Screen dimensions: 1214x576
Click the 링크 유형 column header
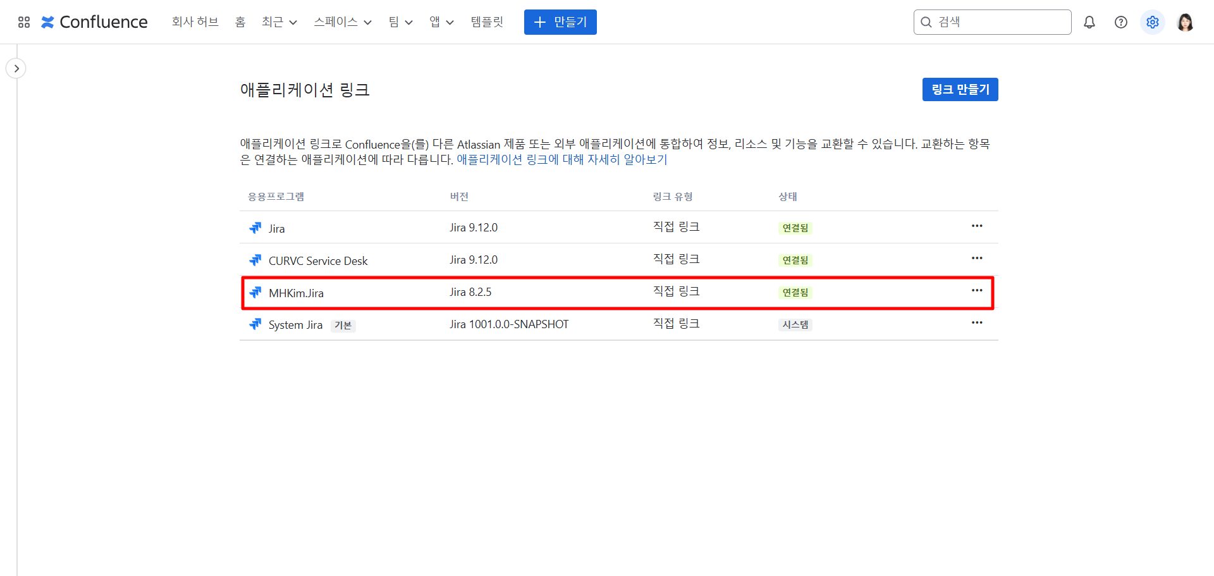(x=673, y=197)
